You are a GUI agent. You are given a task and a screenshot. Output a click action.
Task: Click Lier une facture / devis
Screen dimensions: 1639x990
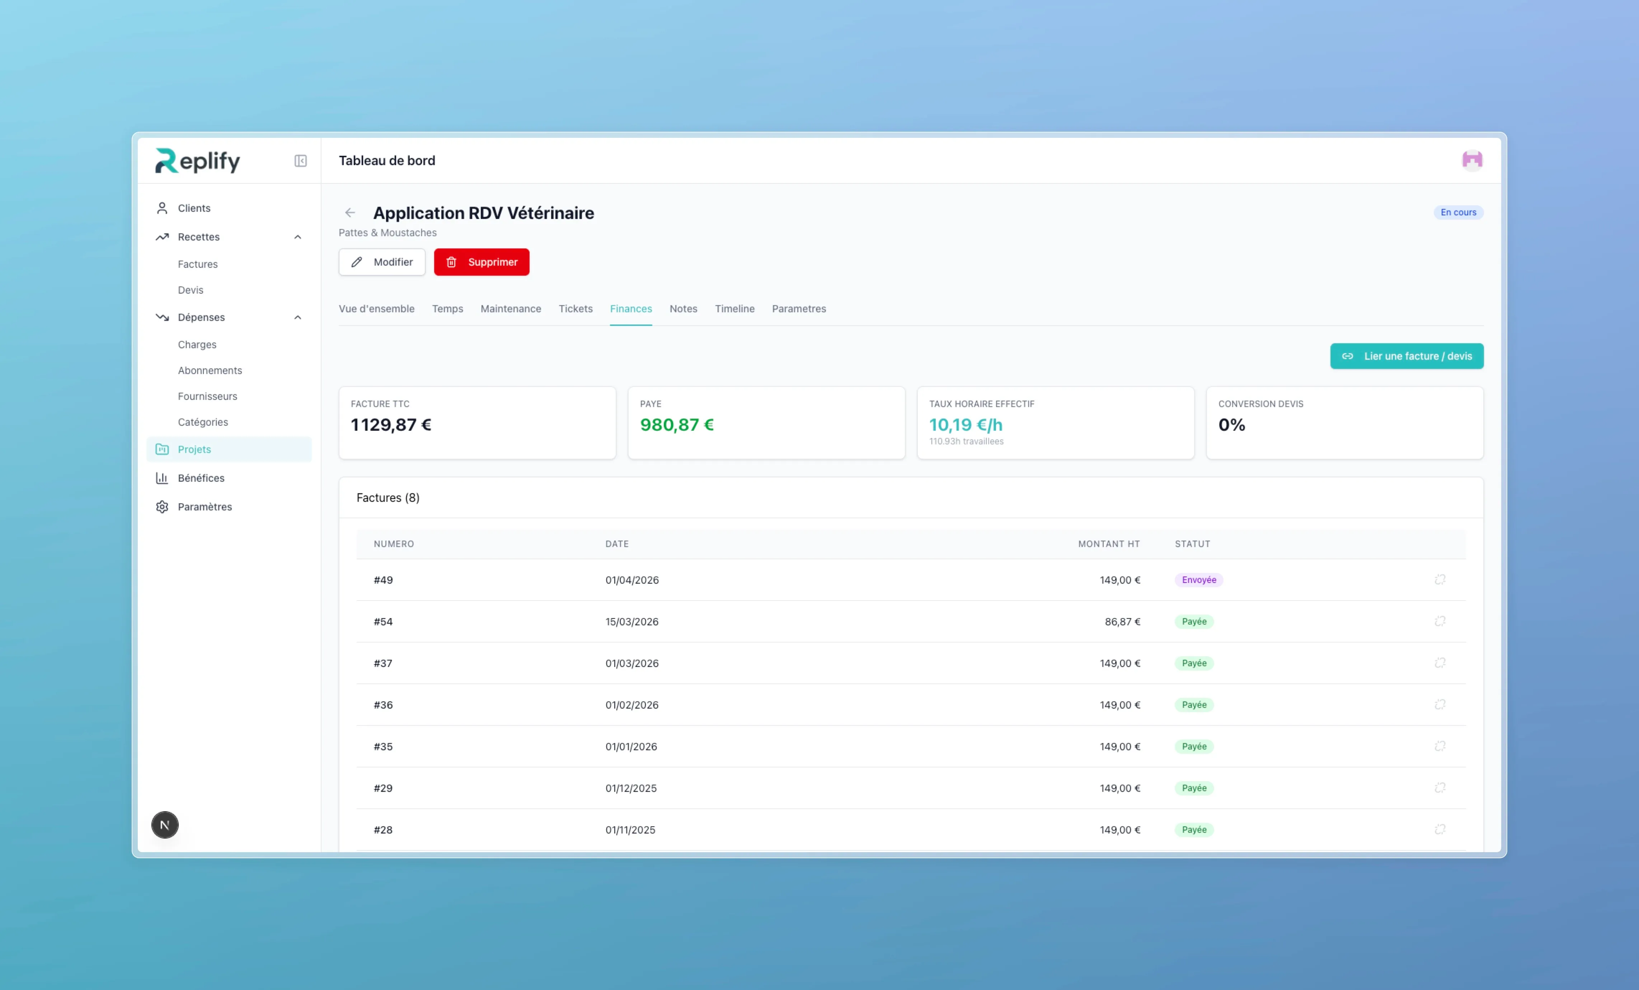pos(1406,356)
